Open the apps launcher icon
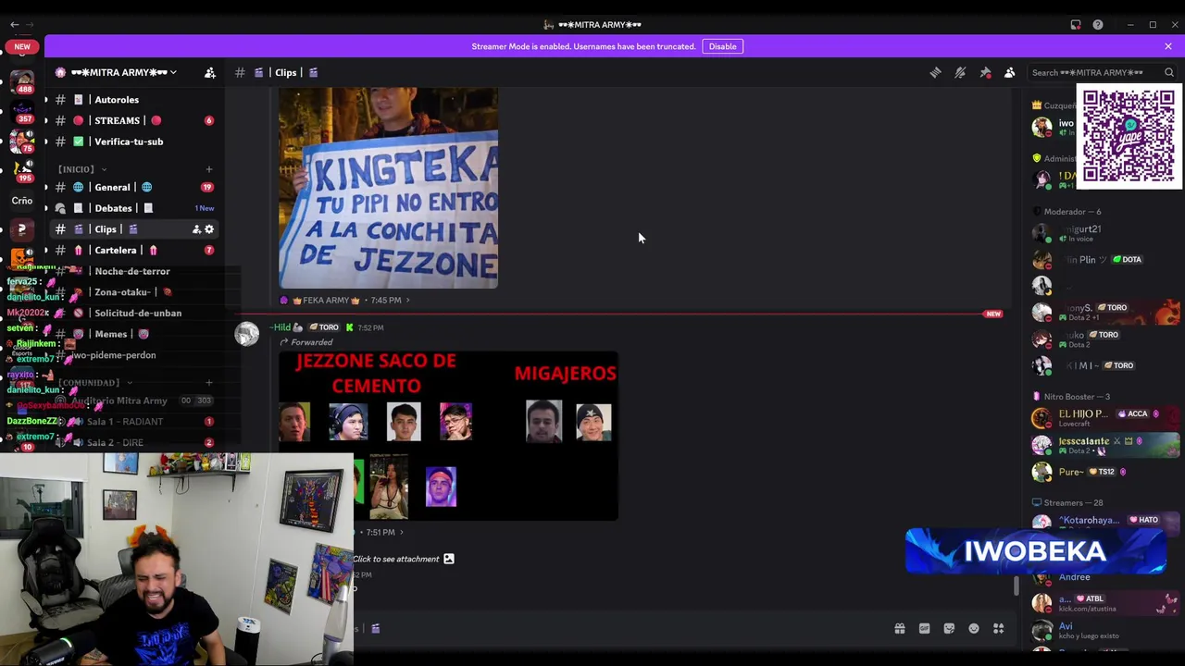The width and height of the screenshot is (1185, 666). click(999, 629)
